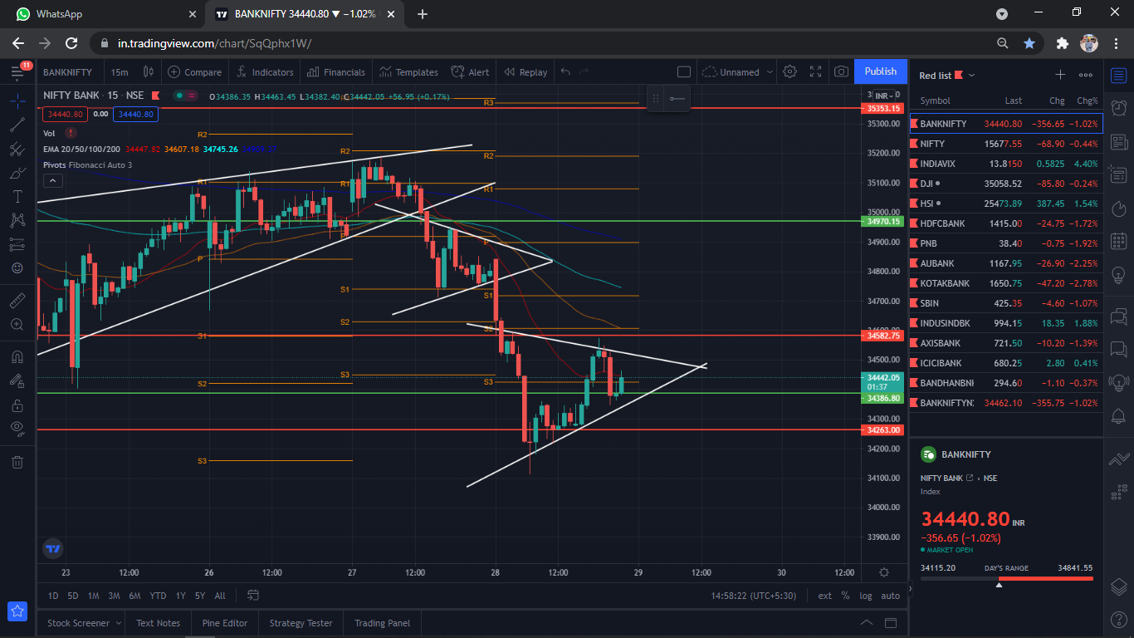
Task: Change the candlestick chart style
Action: [x=149, y=72]
